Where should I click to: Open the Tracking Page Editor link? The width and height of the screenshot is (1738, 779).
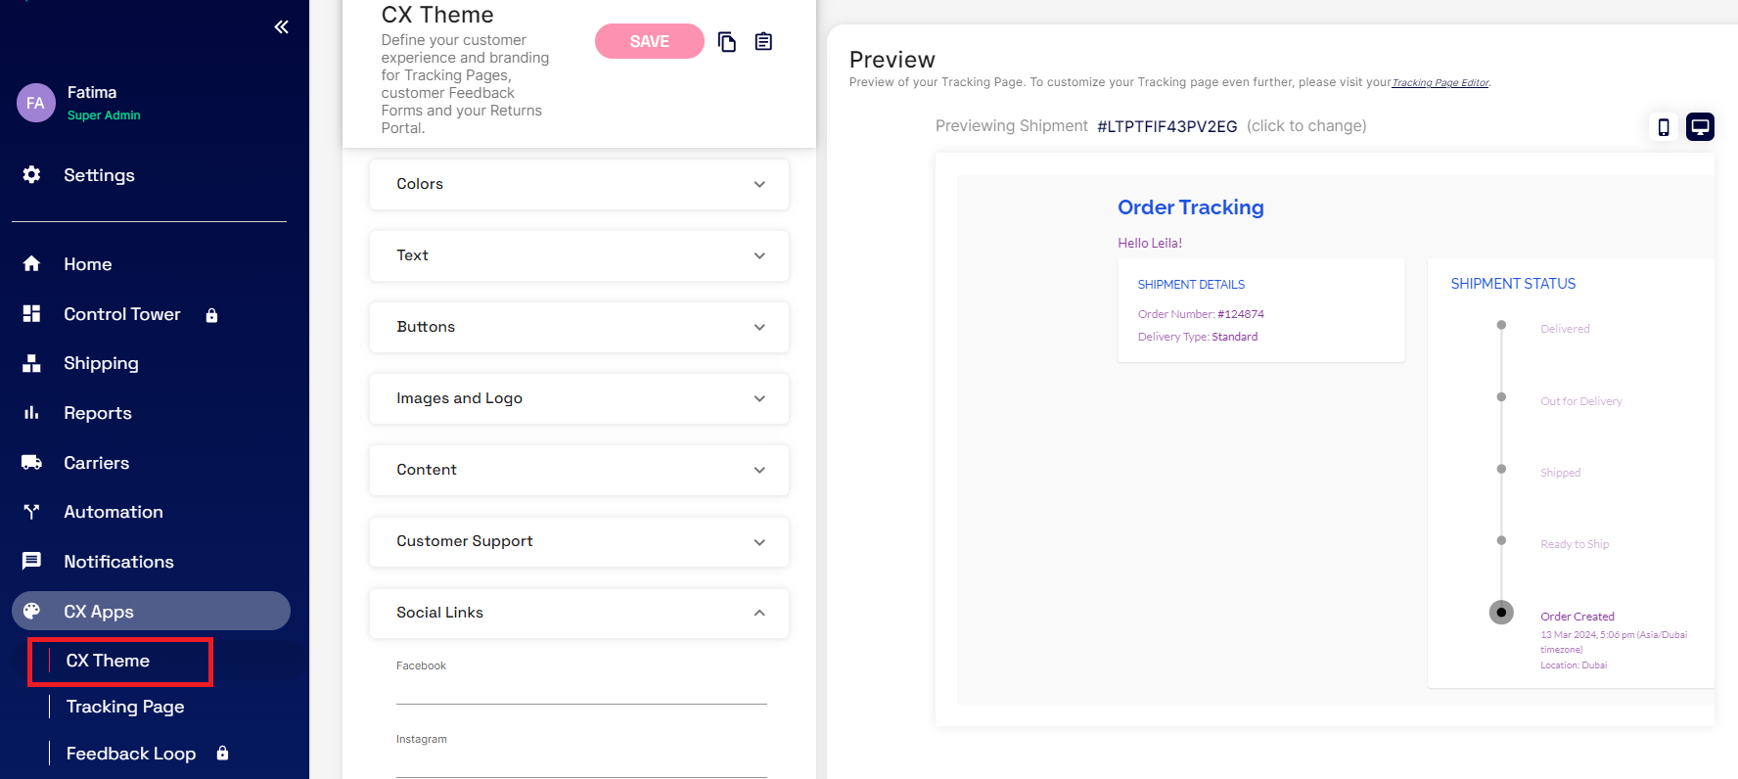pos(1441,83)
